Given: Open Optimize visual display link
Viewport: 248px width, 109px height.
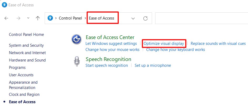Looking at the screenshot, I should (x=164, y=44).
